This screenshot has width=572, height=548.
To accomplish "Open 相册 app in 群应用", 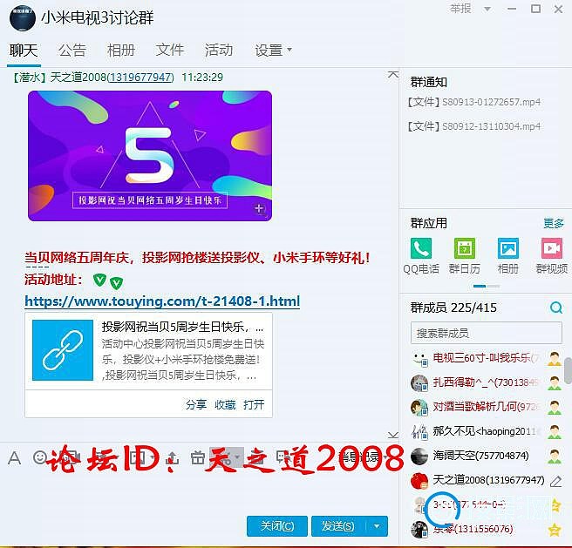I will [x=507, y=256].
